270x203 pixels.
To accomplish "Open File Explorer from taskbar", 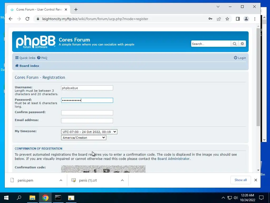I will 32,198.
